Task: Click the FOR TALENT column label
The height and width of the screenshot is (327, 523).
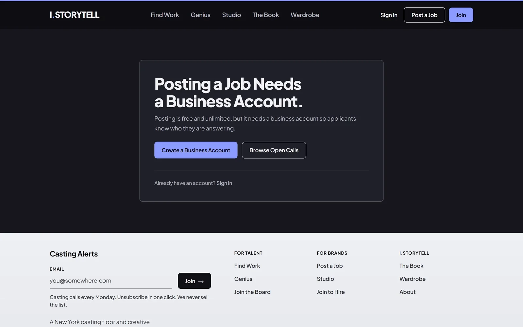Action: 248,253
